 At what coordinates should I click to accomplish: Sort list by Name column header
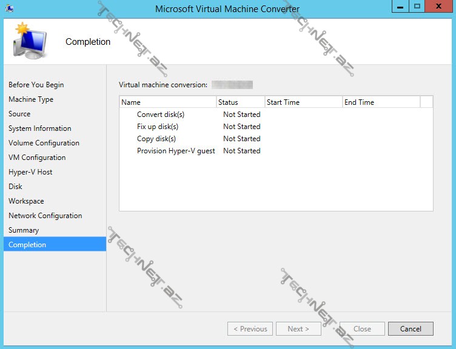(x=167, y=102)
